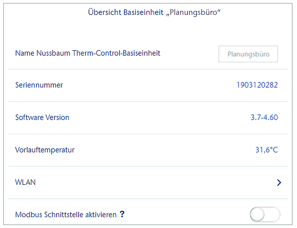Click the Modbus help question mark icon
This screenshot has height=228, width=297.
pyautogui.click(x=122, y=214)
